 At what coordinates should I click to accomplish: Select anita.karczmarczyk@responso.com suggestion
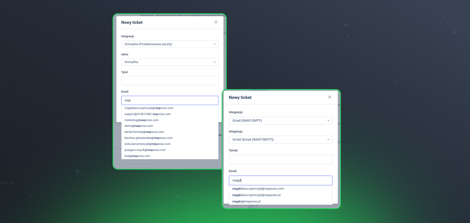(147, 144)
